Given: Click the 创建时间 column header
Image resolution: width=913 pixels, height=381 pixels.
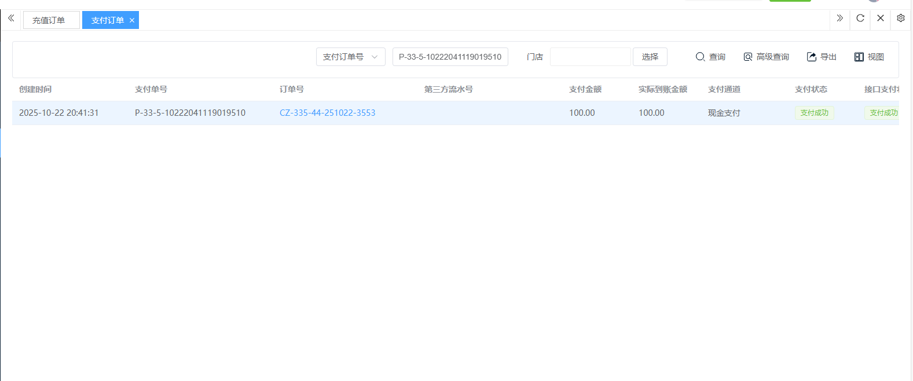Looking at the screenshot, I should [x=35, y=89].
